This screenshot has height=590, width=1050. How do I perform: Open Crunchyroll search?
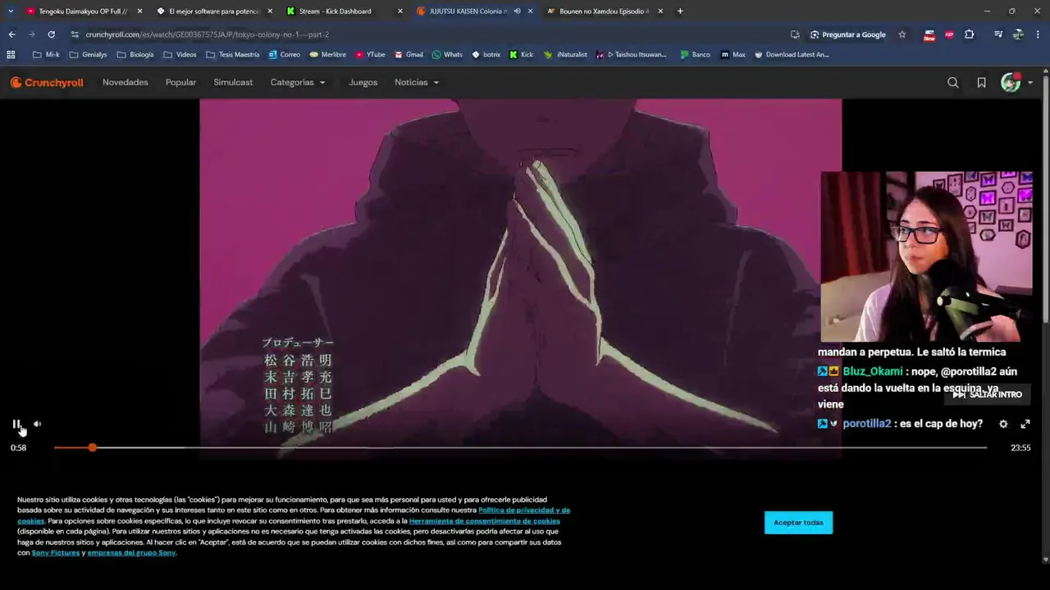click(x=952, y=82)
